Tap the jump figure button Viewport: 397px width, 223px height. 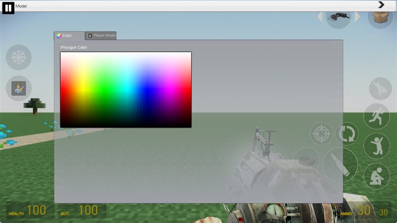(377, 146)
